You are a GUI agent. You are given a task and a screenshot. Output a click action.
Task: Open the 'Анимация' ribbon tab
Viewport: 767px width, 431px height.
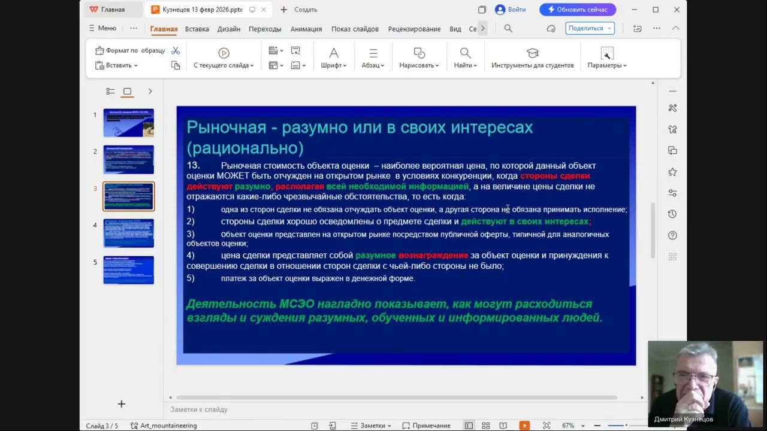tap(306, 29)
